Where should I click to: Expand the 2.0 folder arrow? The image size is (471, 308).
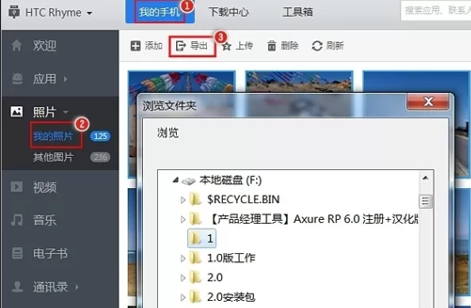[182, 278]
